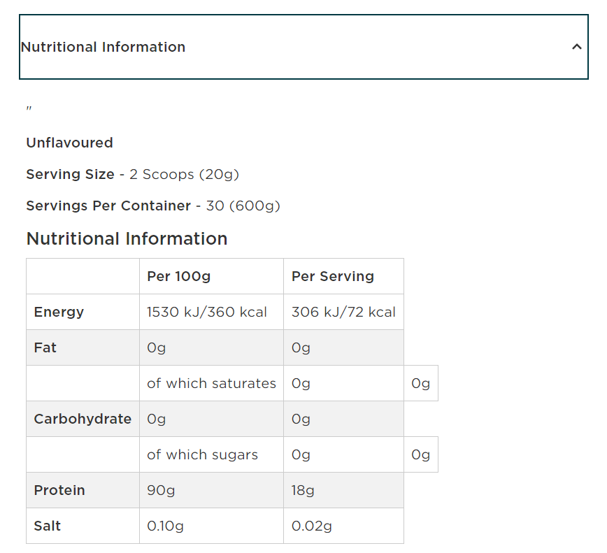The width and height of the screenshot is (607, 553).
Task: Select the 90g protein value cell
Action: (x=161, y=490)
